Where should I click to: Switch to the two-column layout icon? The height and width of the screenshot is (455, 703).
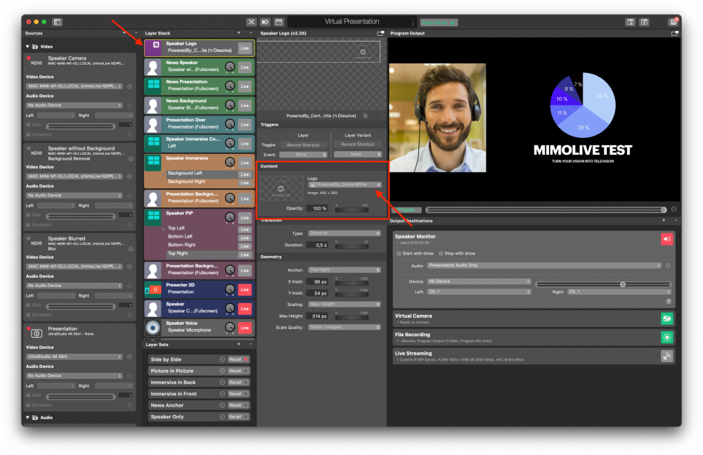click(630, 22)
